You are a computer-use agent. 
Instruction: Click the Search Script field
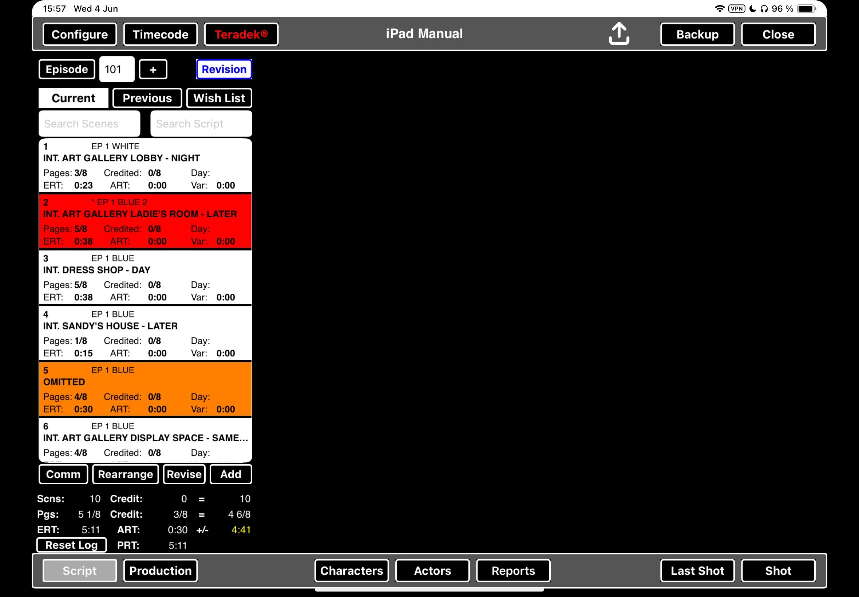coord(201,124)
